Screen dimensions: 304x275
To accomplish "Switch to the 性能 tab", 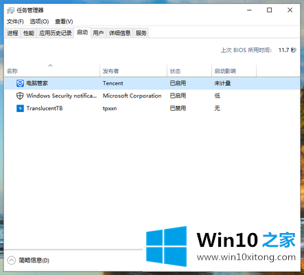I will point(29,33).
